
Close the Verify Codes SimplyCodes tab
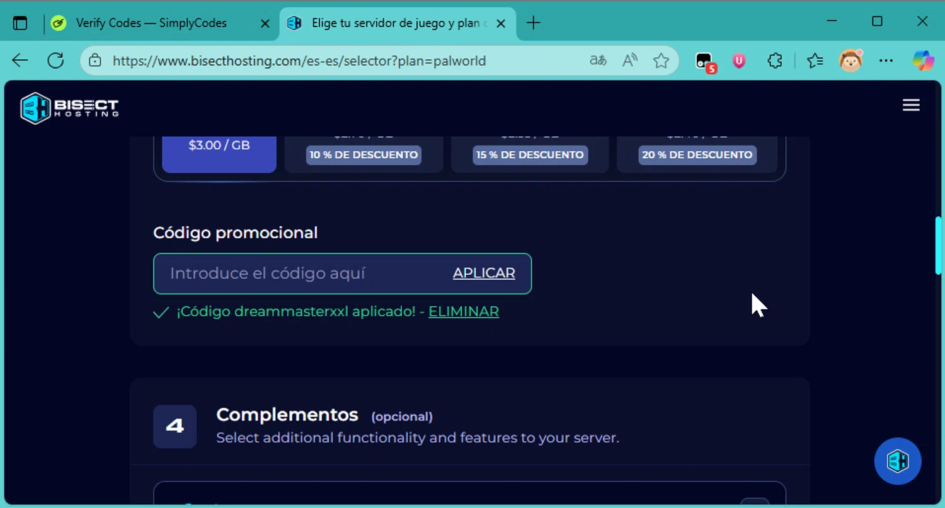tap(265, 23)
